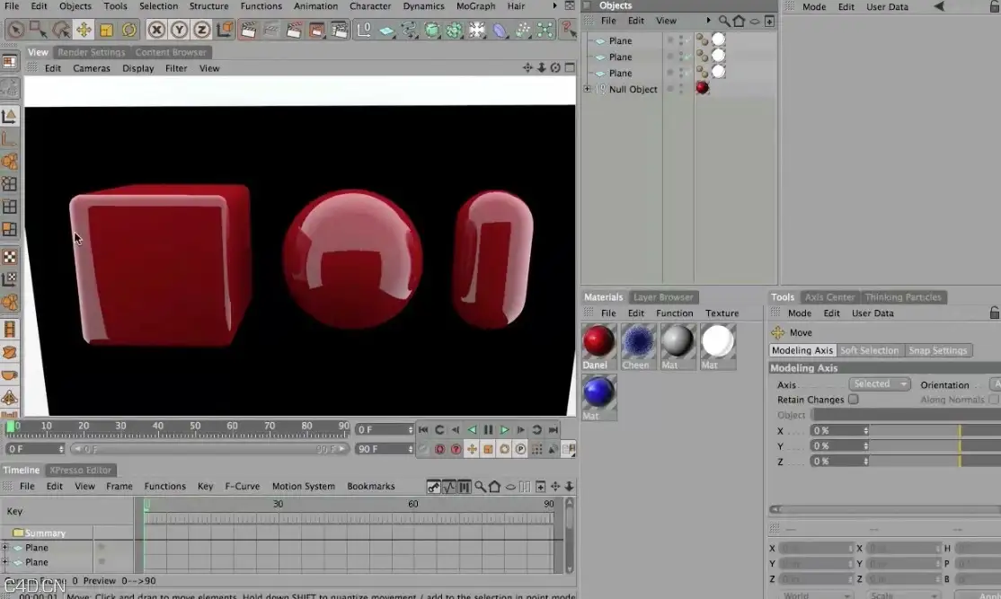Viewport: 1001px width, 599px height.
Task: Click the viewport maximize toggle icon
Action: 570,67
